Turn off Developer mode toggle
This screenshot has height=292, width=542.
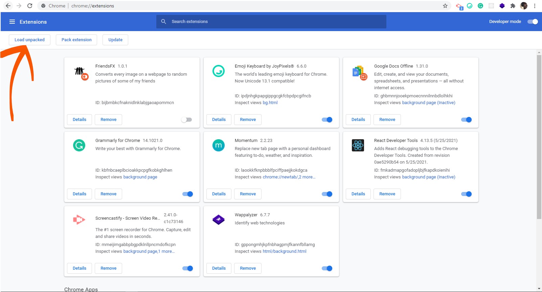tap(533, 22)
